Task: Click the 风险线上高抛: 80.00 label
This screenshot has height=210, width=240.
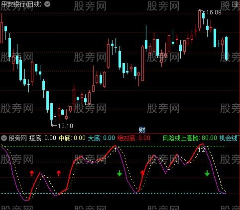Action: pyautogui.click(x=190, y=138)
